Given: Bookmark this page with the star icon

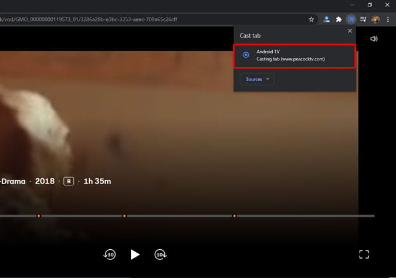Looking at the screenshot, I should pyautogui.click(x=311, y=19).
